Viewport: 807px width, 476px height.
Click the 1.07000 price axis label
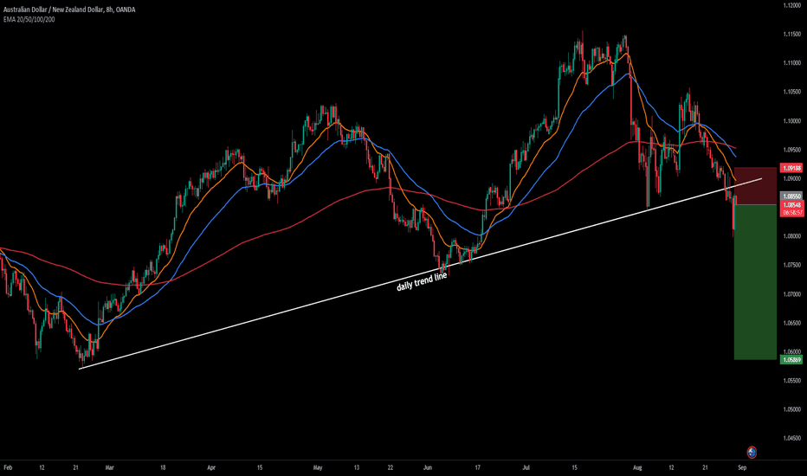tap(792, 294)
